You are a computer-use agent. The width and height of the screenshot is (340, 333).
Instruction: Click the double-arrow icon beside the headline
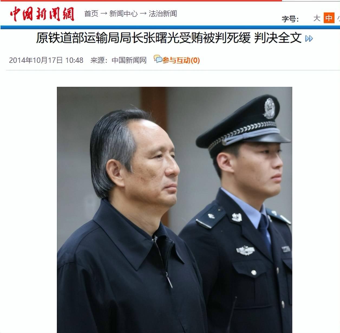point(309,39)
